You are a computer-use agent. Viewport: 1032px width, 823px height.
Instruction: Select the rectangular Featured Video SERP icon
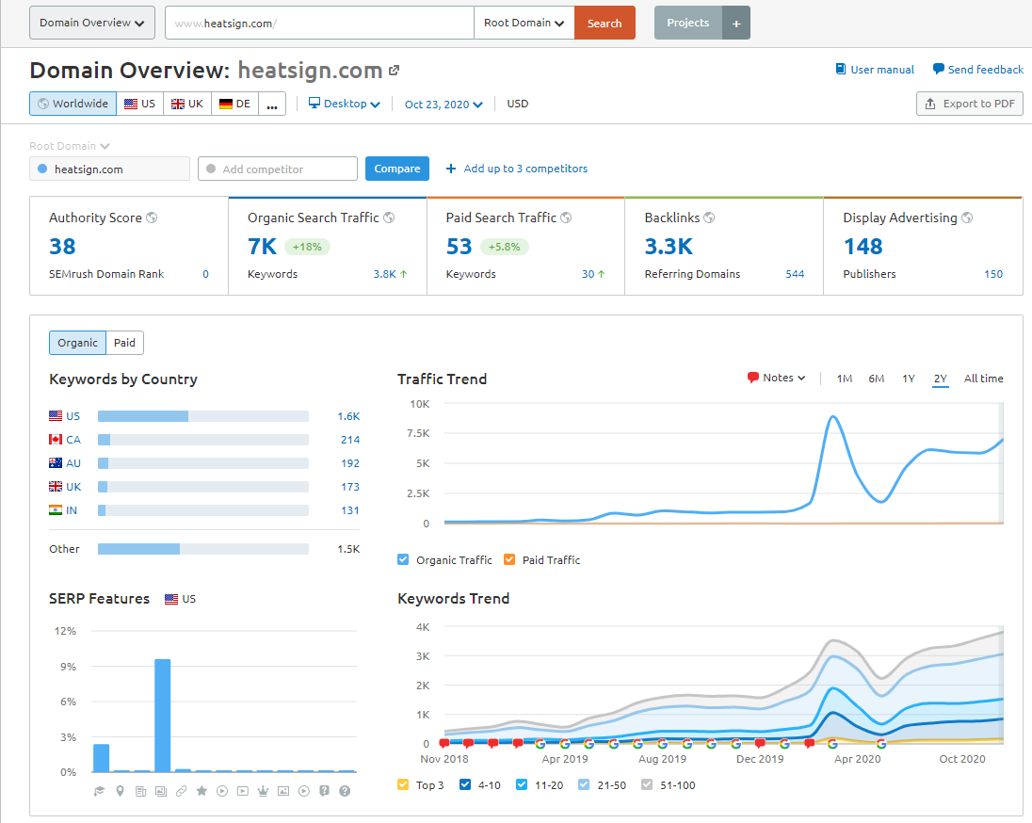tap(242, 791)
